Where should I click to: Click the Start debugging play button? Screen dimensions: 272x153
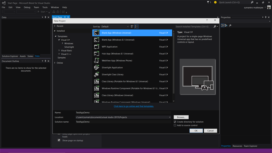pos(39,12)
